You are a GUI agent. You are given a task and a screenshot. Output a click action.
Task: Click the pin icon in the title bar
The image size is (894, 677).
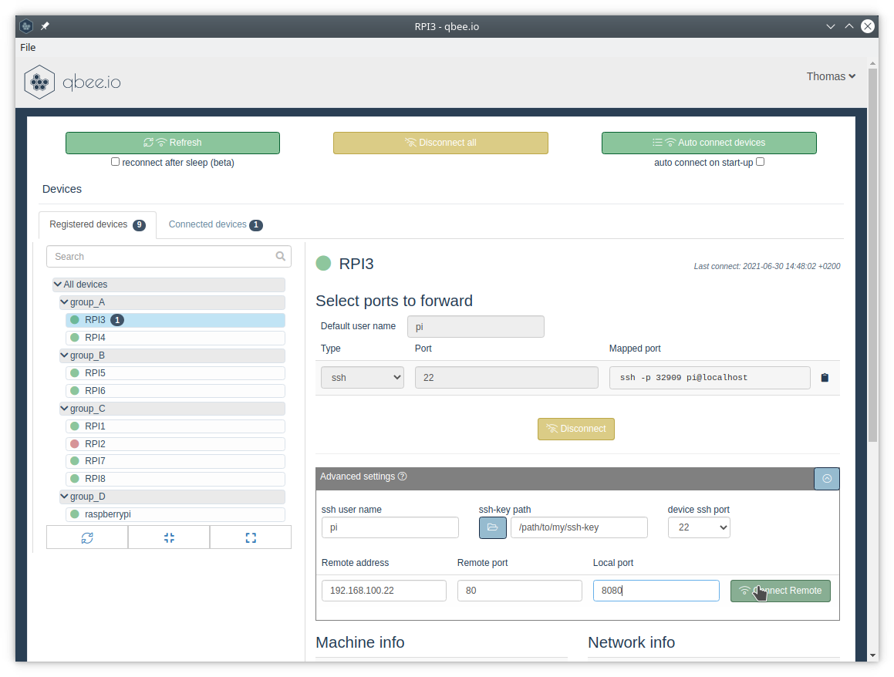click(x=44, y=25)
